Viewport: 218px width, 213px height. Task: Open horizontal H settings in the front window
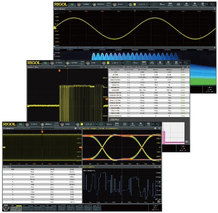[27, 124]
